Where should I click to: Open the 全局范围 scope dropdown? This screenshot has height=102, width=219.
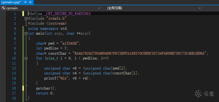point(200,8)
